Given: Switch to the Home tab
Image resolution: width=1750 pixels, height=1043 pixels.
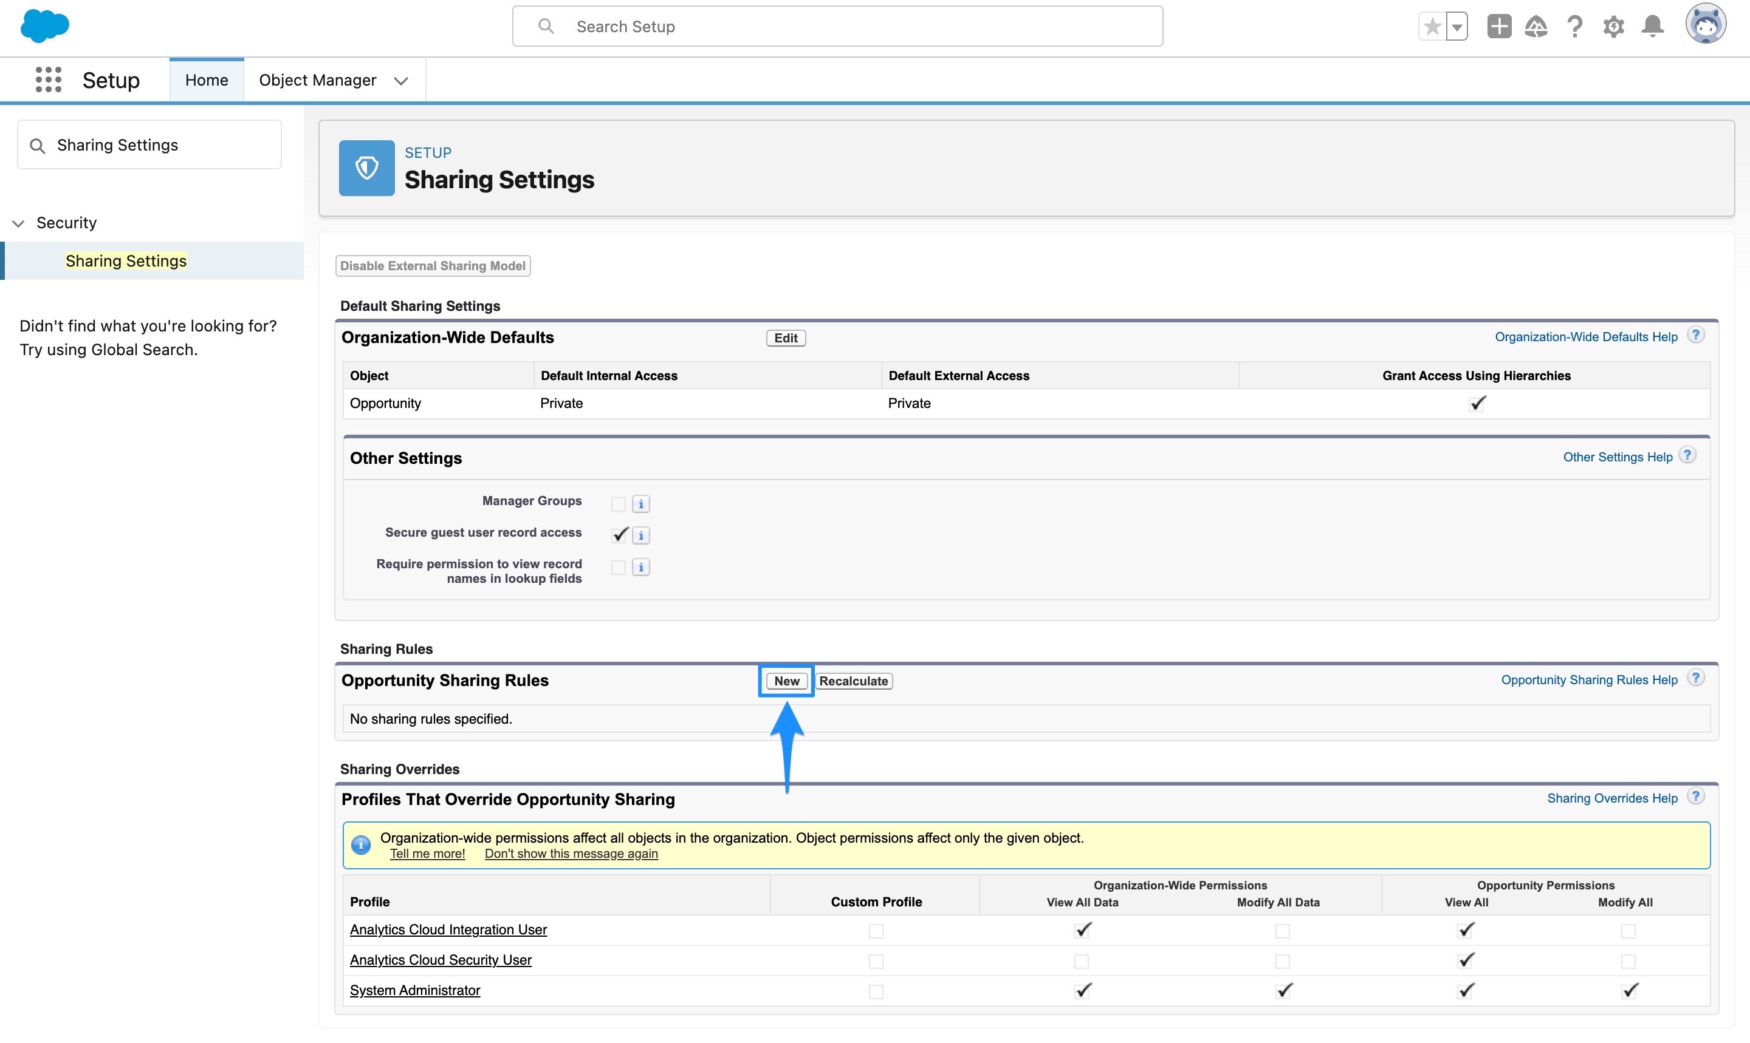Looking at the screenshot, I should click(x=206, y=80).
